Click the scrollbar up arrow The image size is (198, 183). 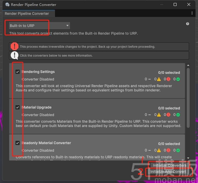[188, 65]
